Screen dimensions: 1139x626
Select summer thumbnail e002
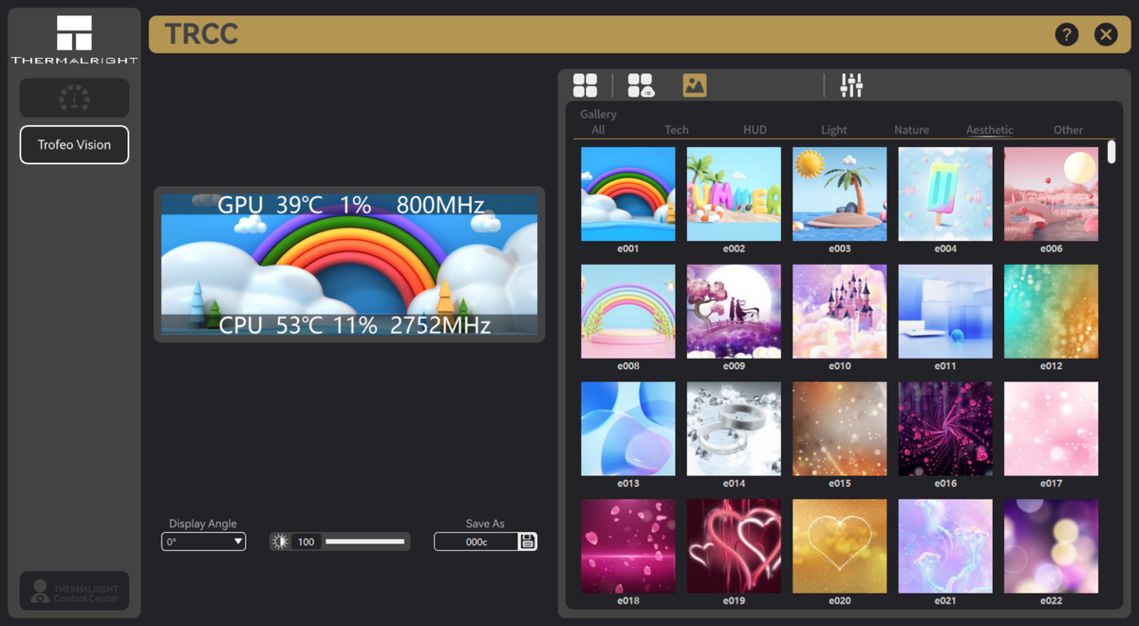[x=734, y=193]
